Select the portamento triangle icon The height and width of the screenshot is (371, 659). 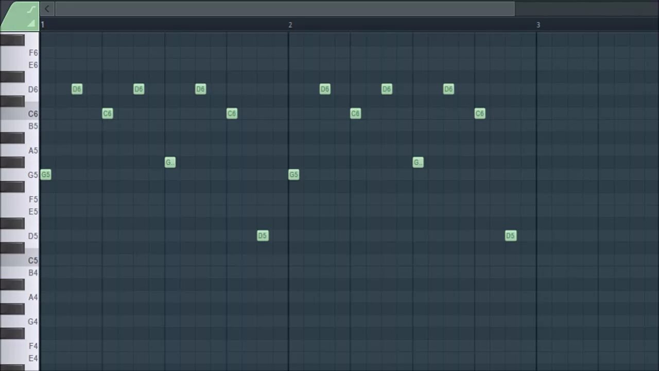tap(31, 23)
